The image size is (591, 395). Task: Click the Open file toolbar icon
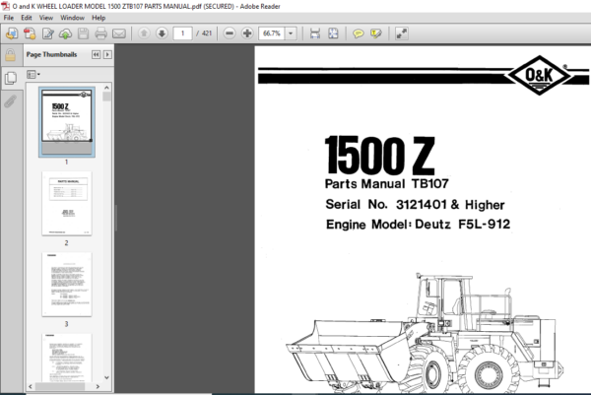(12, 33)
